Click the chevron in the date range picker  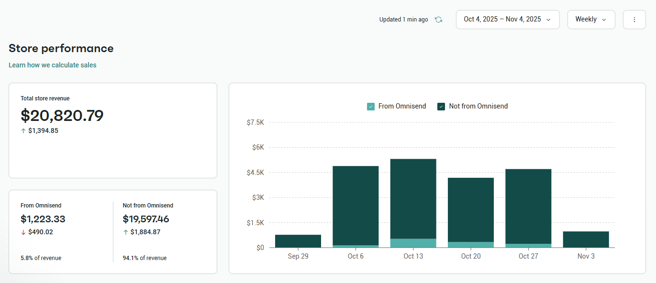pyautogui.click(x=548, y=20)
